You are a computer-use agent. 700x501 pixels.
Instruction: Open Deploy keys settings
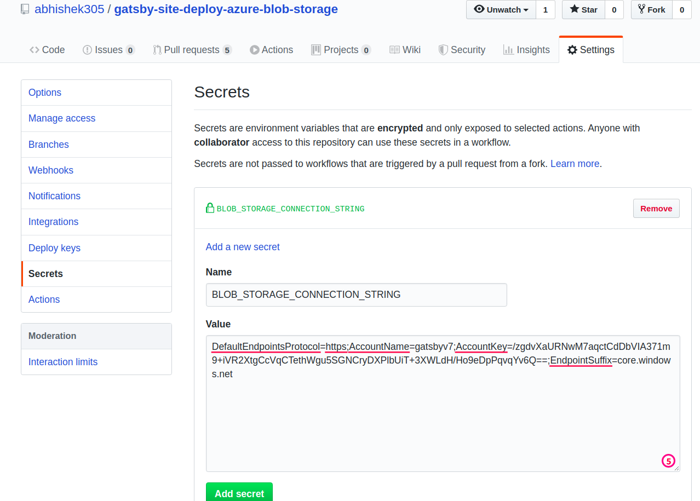click(x=96, y=248)
